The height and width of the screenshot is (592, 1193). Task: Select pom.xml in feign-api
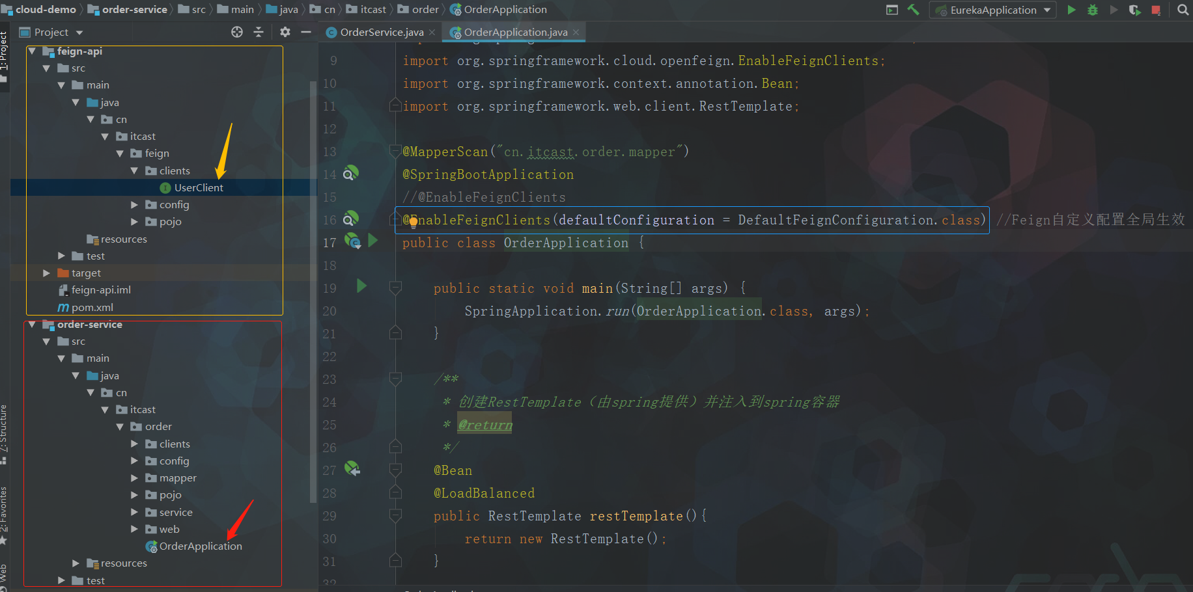click(x=92, y=307)
